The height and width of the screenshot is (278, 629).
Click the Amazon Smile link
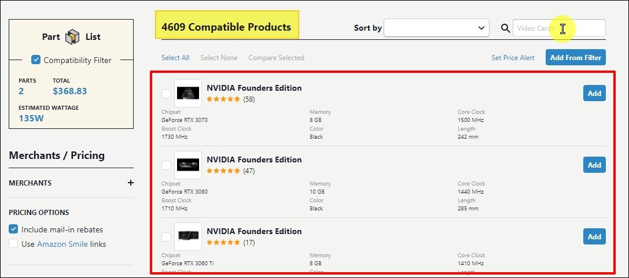click(62, 244)
